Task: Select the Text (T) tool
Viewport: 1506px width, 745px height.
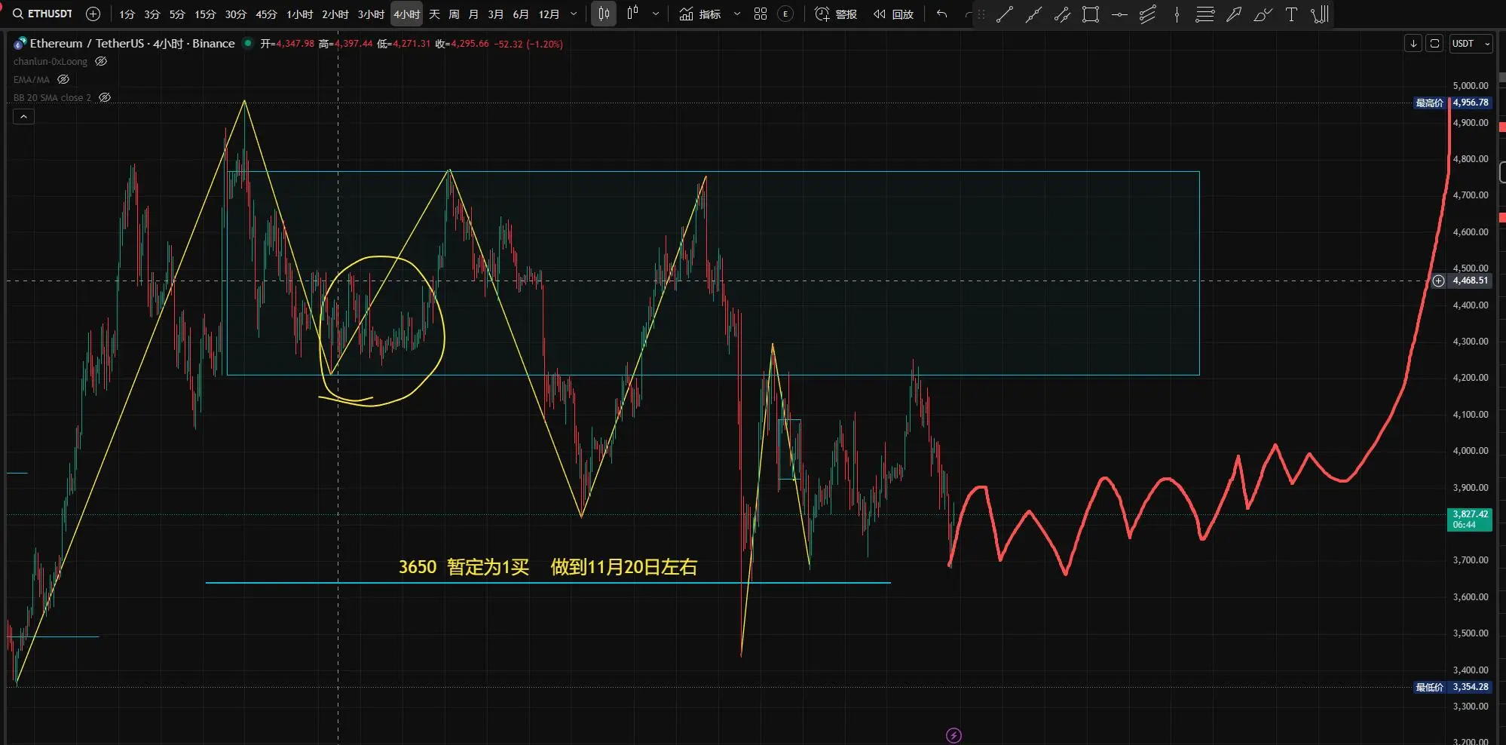Action: [1291, 14]
